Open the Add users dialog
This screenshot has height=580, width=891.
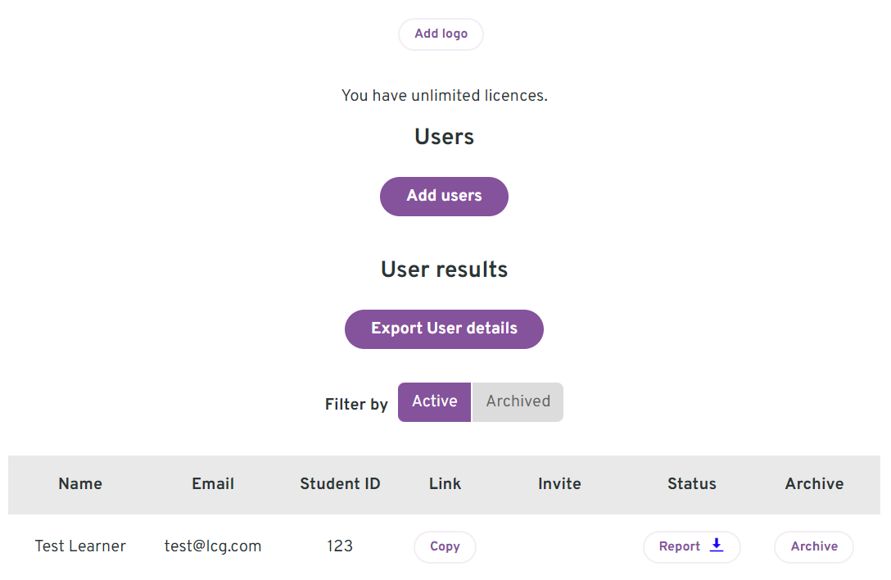444,196
